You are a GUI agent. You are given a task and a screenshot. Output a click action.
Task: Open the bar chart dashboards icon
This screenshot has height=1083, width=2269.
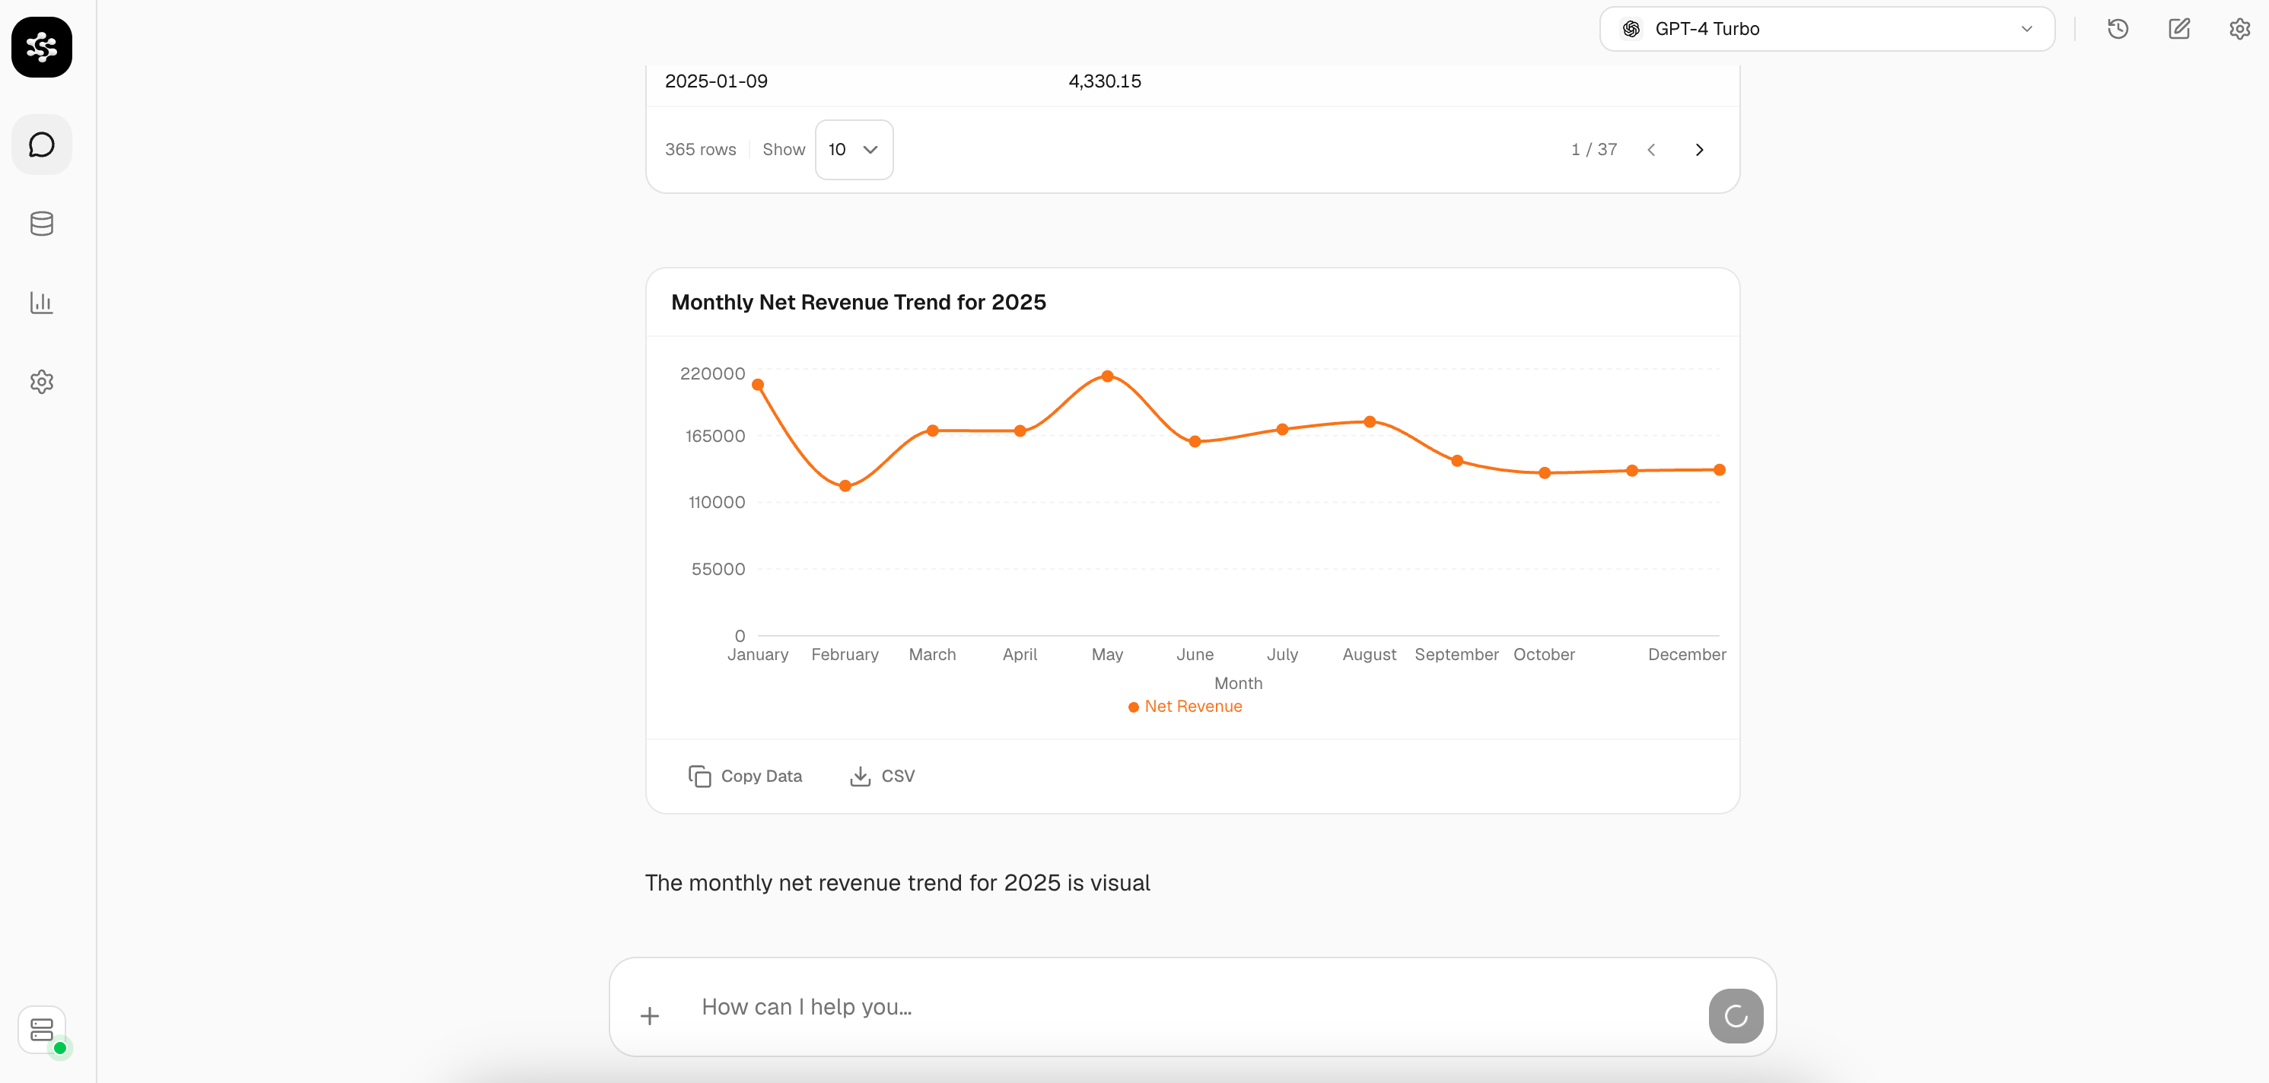41,303
